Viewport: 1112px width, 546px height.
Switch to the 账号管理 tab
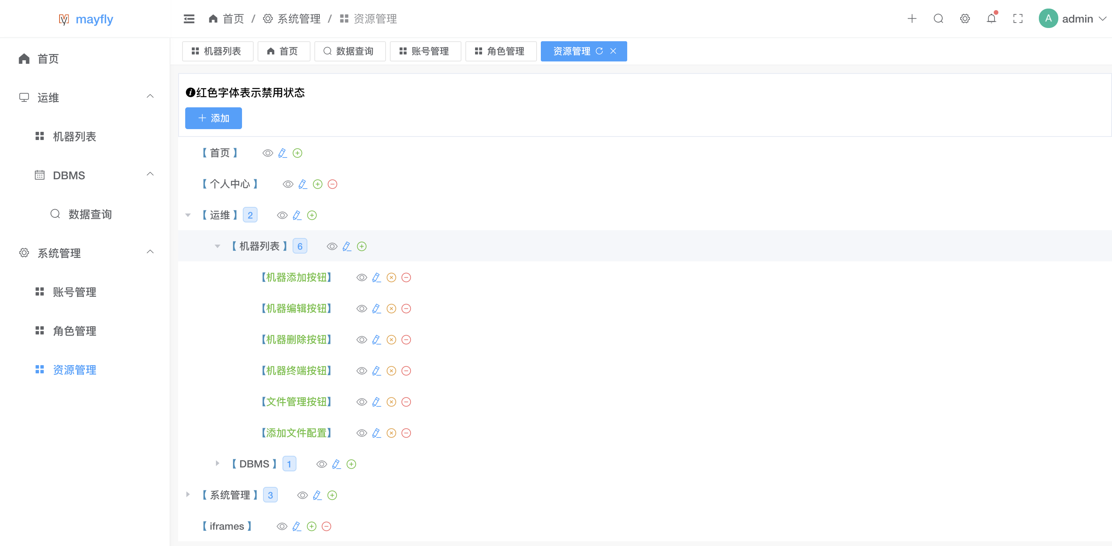click(x=425, y=51)
